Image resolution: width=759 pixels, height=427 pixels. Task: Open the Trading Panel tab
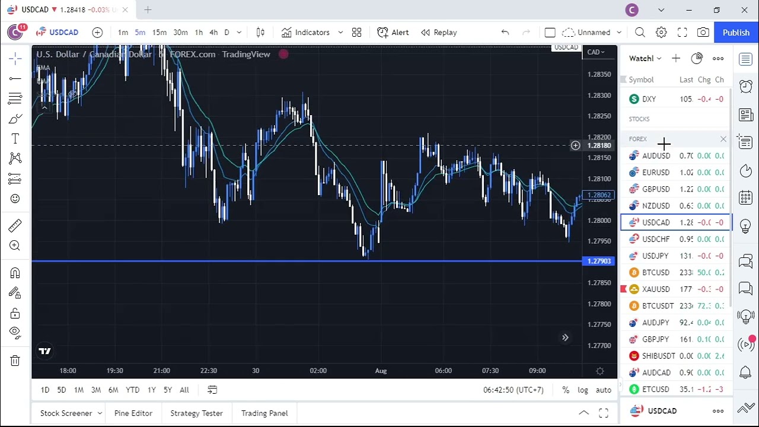tap(264, 413)
